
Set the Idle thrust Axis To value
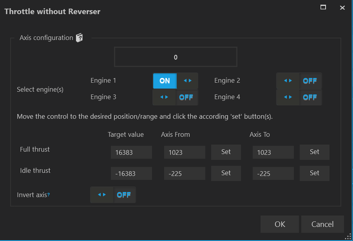314,173
